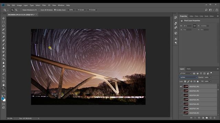Open the Layers panel flyout menu
The image size is (220, 123).
point(218,69)
